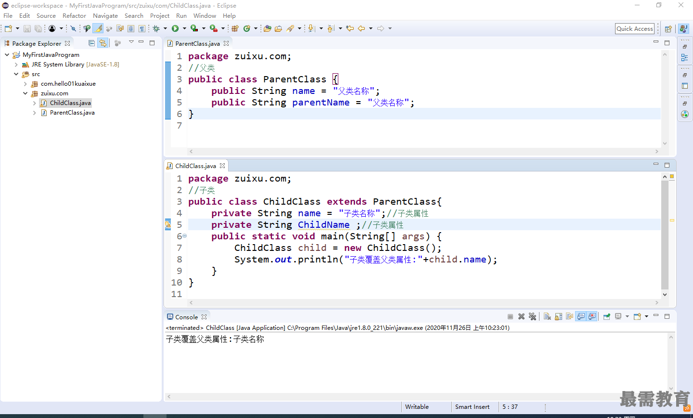Click Remove All Terminated Launches icon
Image resolution: width=693 pixels, height=418 pixels.
tap(532, 316)
